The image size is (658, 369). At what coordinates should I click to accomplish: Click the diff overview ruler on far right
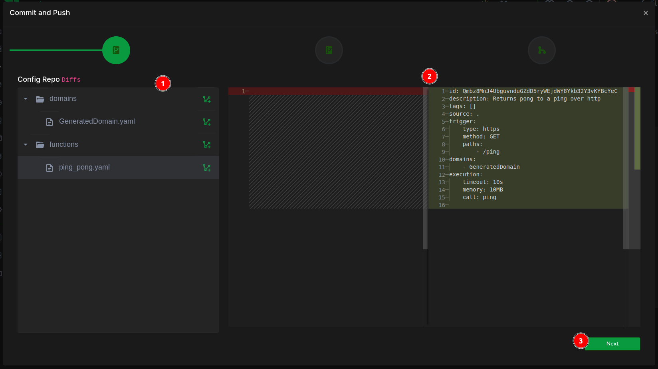[637, 128]
